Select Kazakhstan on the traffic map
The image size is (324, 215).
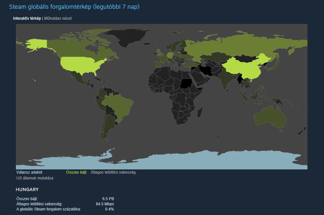pos(214,58)
